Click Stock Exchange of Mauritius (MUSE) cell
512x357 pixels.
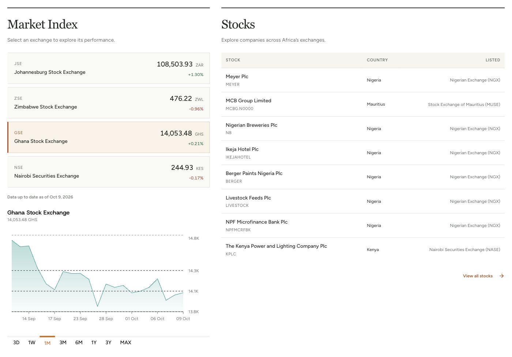tap(464, 105)
